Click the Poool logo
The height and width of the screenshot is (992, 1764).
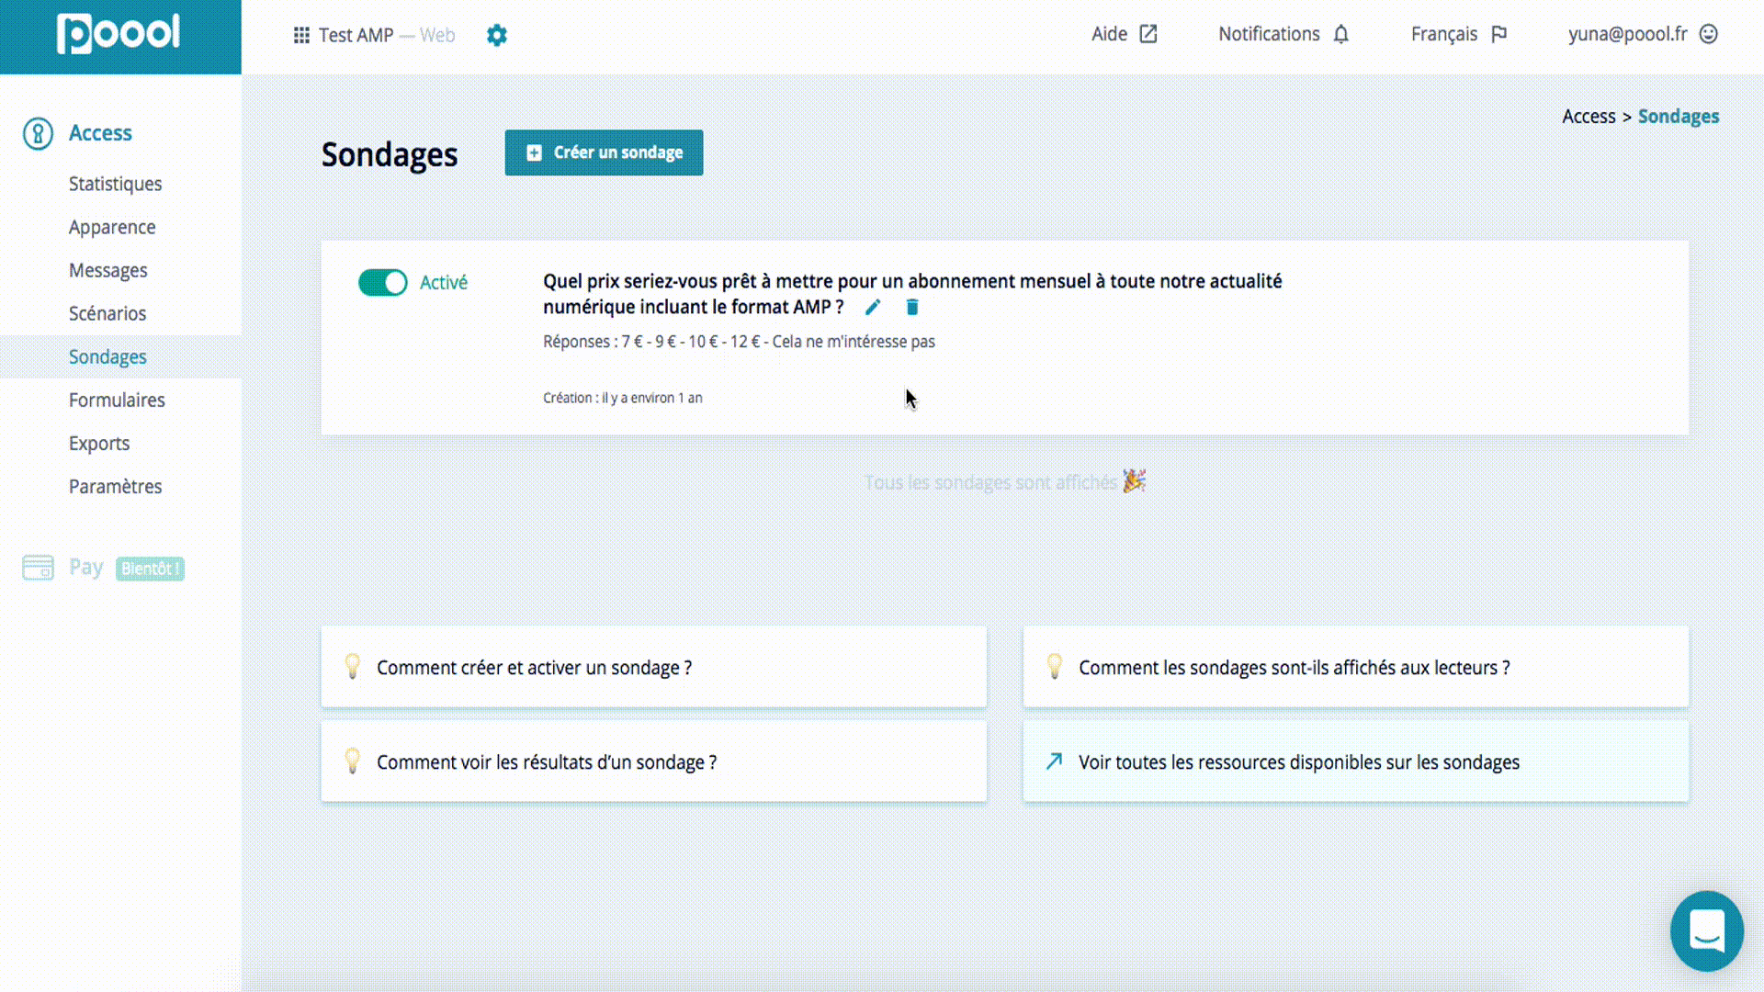click(119, 35)
